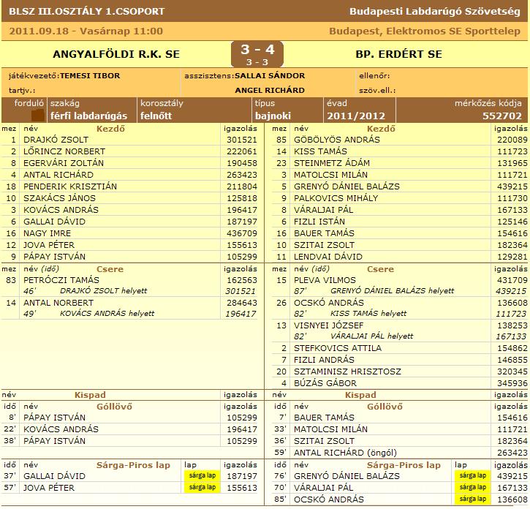Click the left team Sárga-Piros lap heading

pos(133,465)
